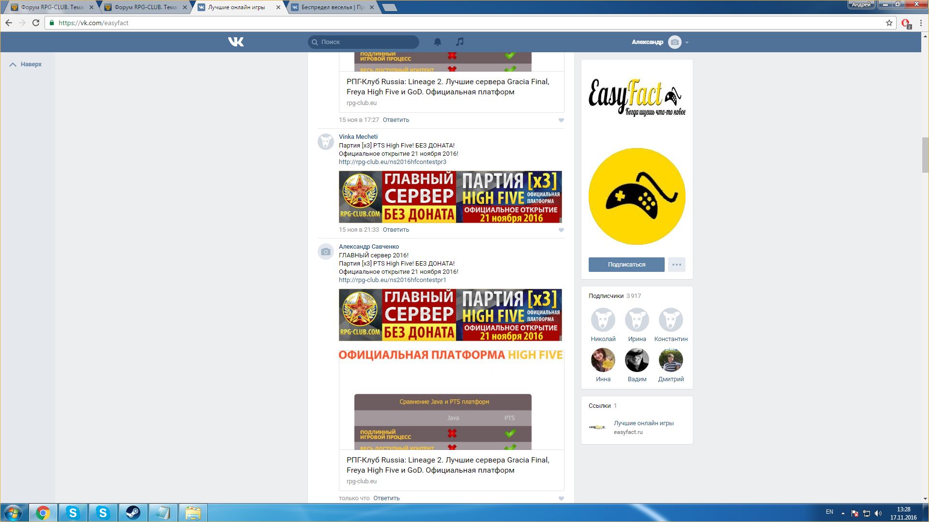Show hidden tray icons arrow
929x522 pixels.
[x=843, y=513]
